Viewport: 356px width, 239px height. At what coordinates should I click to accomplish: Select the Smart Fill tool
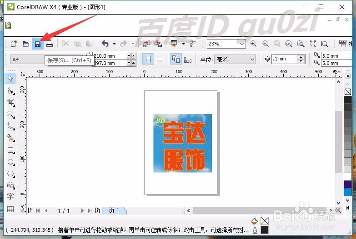(10, 138)
